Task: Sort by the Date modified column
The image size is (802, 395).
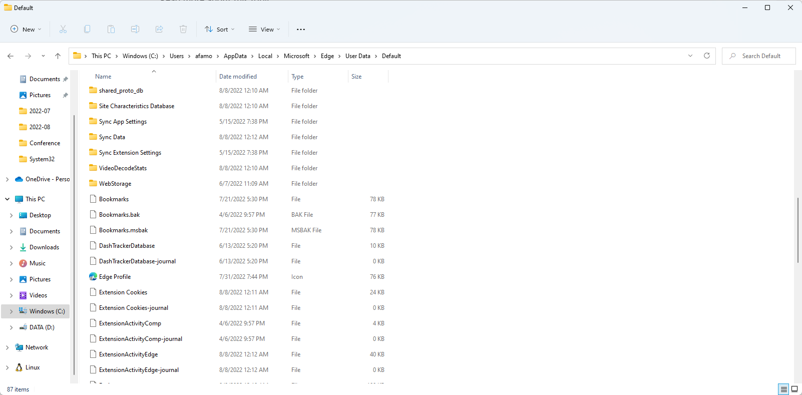Action: 238,77
